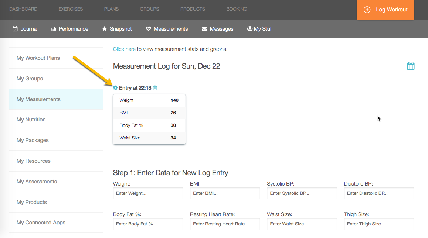This screenshot has height=238, width=428.
Task: Go to Plans in top navigation
Action: click(x=111, y=9)
